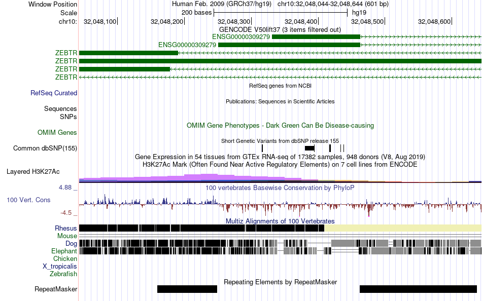The height and width of the screenshot is (301, 482).
Task: Click the Zebrafish species label
Action: (x=63, y=274)
